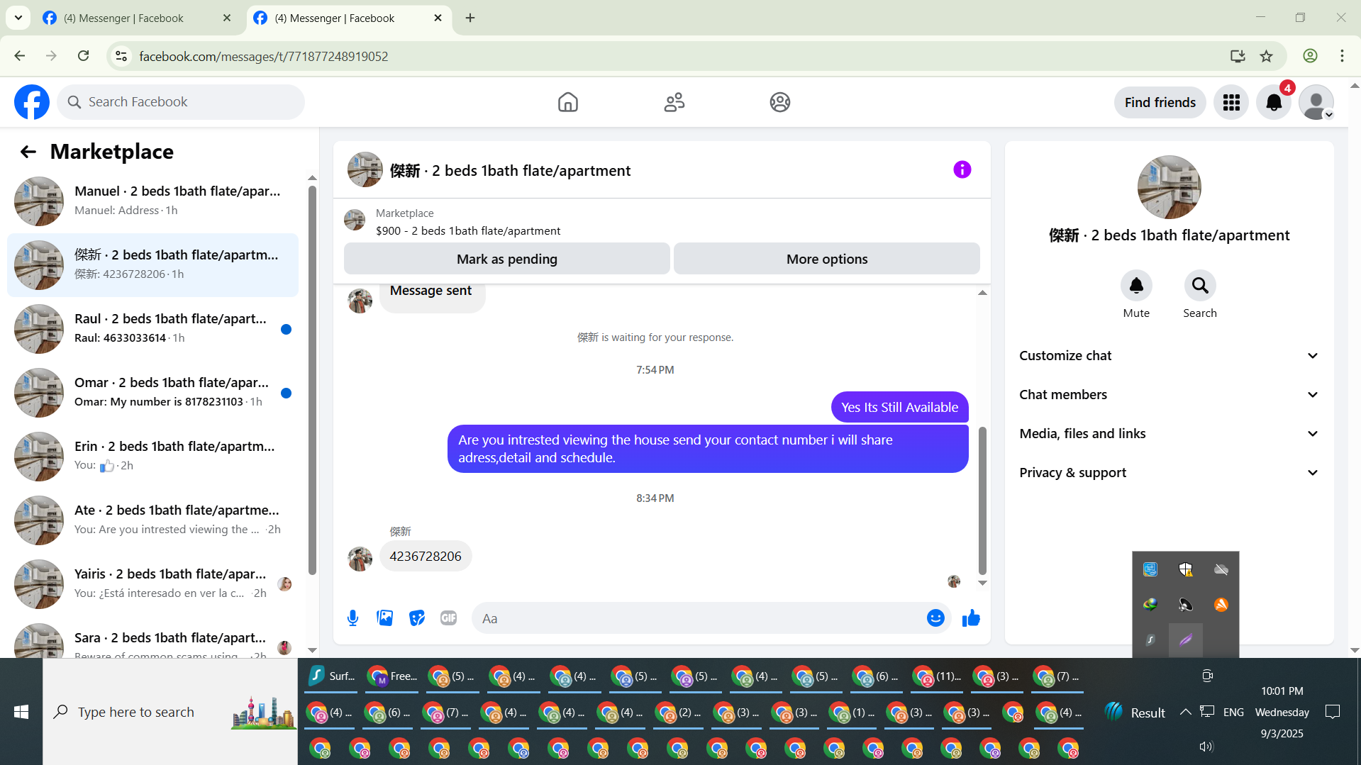Open the account profile avatar menu
Screen dimensions: 1361x765
[x=1316, y=102]
